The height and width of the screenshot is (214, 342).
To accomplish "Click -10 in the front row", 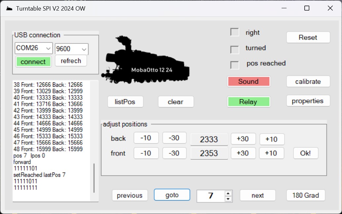I will (146, 153).
